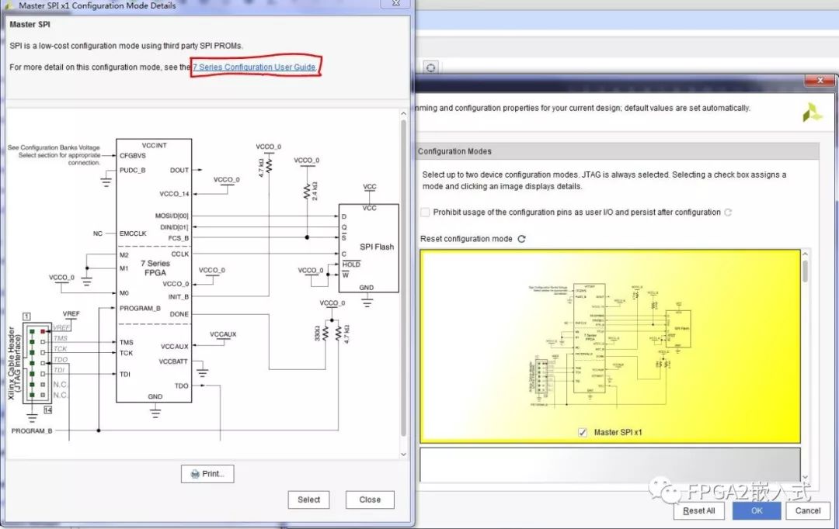Click OK in the configuration window
Image resolution: width=839 pixels, height=529 pixels.
tap(756, 510)
